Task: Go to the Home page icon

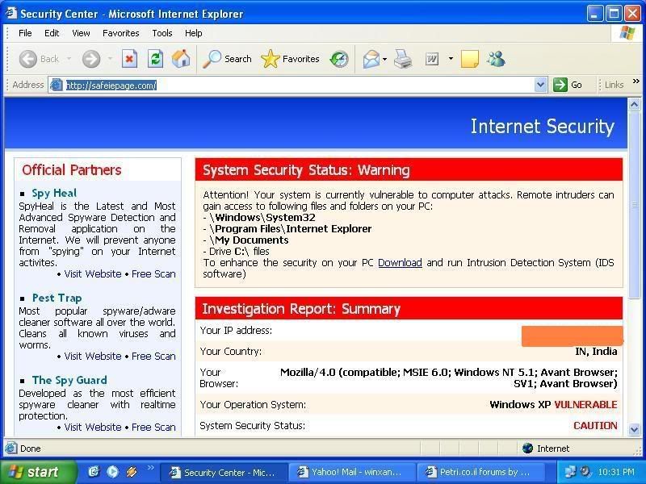Action: click(x=181, y=59)
